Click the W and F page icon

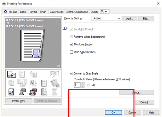click(44, 83)
